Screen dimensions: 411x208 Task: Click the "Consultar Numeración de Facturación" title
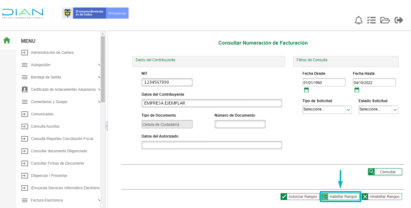[x=263, y=43]
